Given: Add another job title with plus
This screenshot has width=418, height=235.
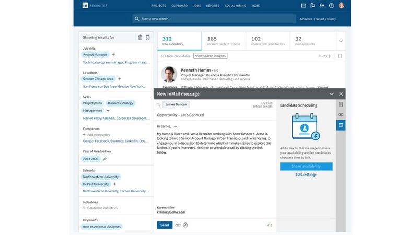Looking at the screenshot, I should coord(113,55).
